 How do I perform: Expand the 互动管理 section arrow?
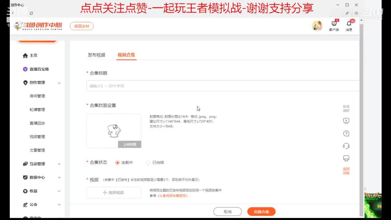59,164
